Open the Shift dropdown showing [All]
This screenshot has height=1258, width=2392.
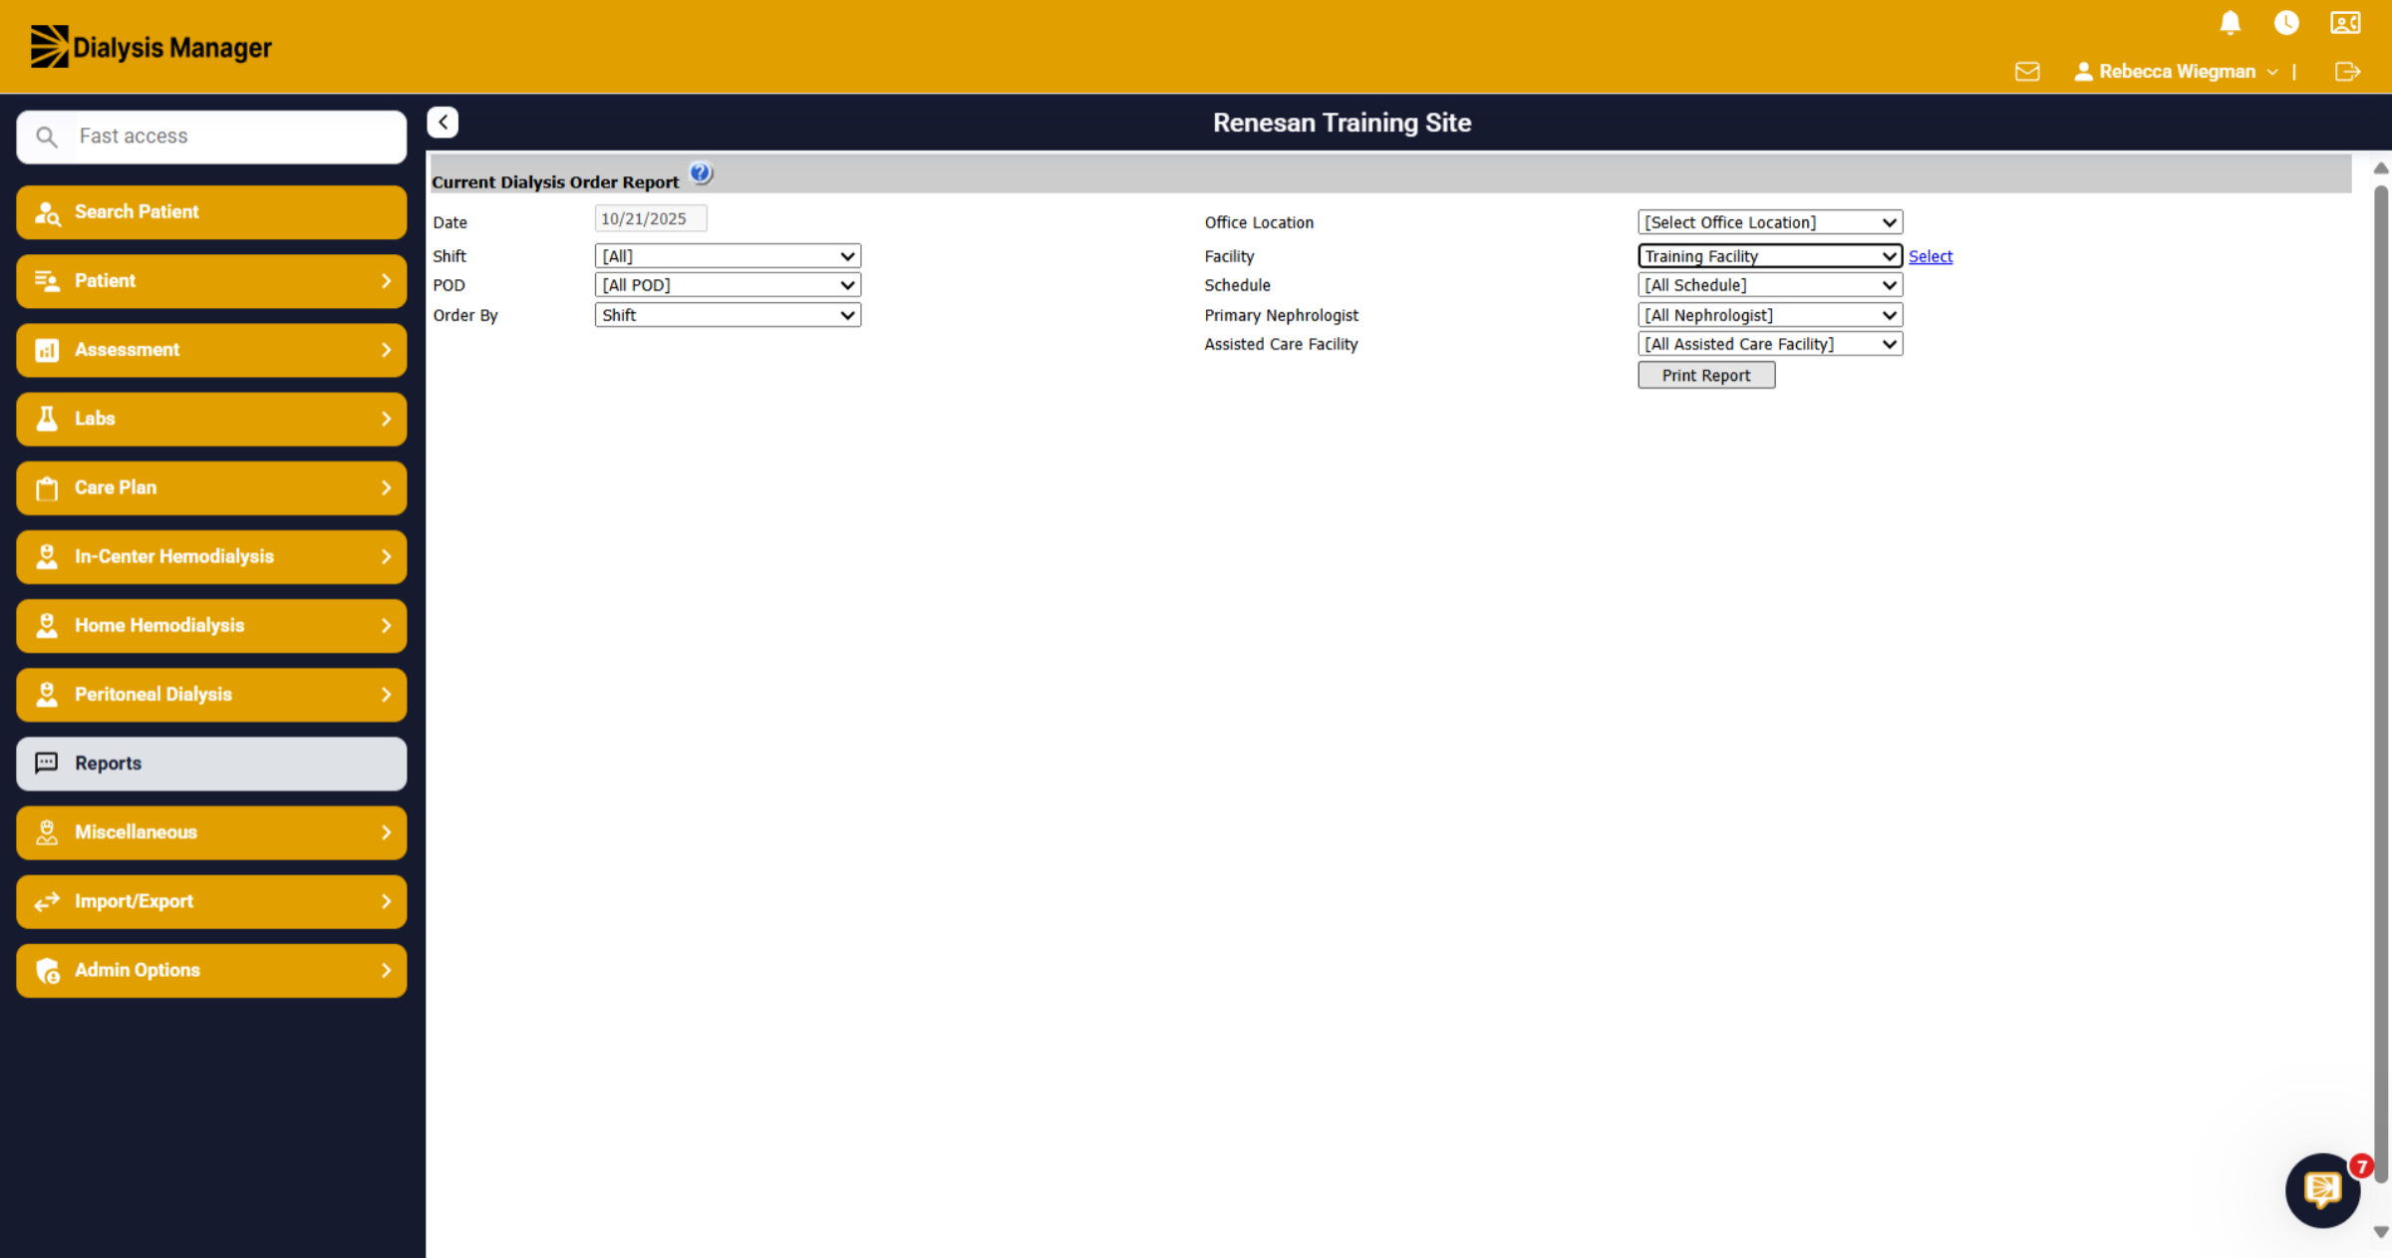pyautogui.click(x=728, y=256)
